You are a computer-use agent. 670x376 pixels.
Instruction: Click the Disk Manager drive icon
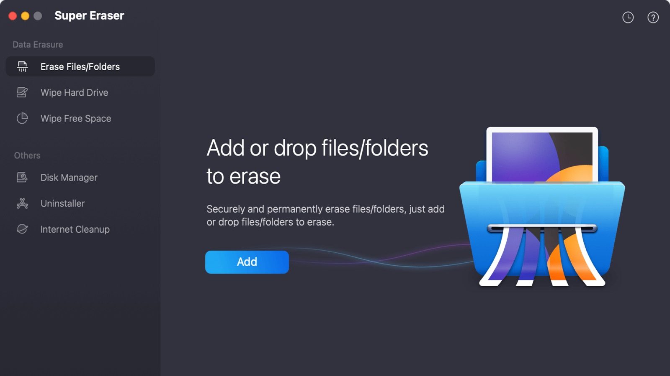pos(22,178)
